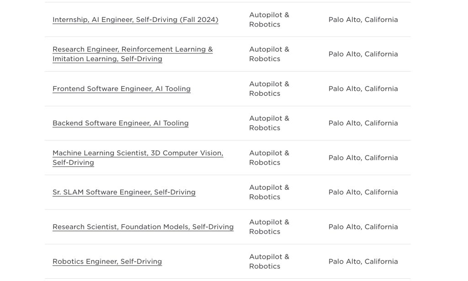Open the Robotics Engineer, Self-Driving posting
This screenshot has height=281, width=468.
coord(107,261)
